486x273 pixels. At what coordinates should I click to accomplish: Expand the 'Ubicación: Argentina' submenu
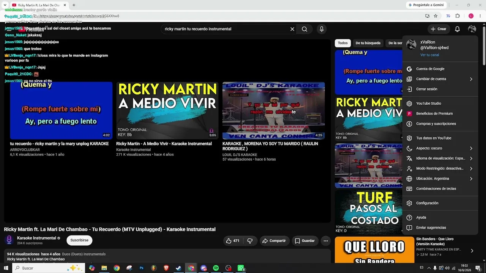(440, 179)
